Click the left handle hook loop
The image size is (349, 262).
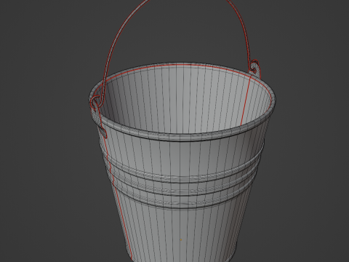[95, 102]
